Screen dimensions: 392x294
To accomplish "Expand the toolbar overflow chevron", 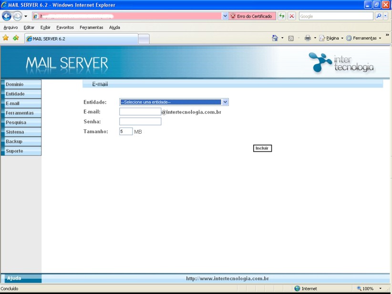I will [387, 35].
